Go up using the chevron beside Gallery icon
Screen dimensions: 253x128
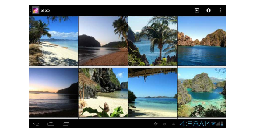30,10
